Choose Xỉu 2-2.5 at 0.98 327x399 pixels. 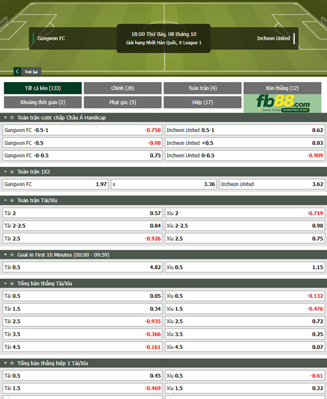coord(245,226)
